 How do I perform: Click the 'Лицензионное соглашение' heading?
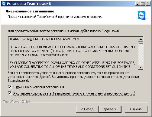coord(30,11)
